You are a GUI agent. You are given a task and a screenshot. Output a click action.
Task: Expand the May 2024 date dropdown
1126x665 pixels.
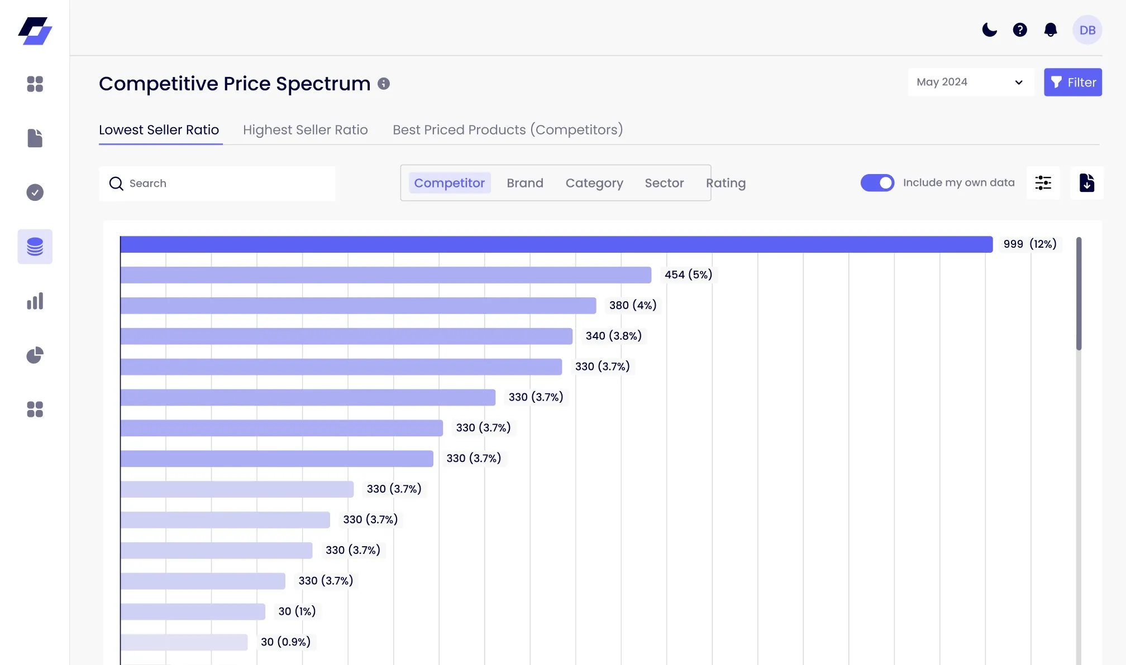pos(970,83)
